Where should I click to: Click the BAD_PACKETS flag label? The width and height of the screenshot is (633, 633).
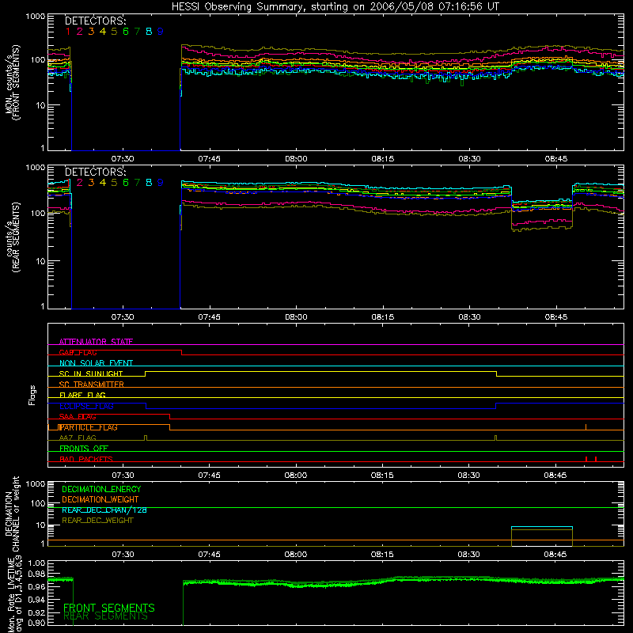[x=86, y=459]
